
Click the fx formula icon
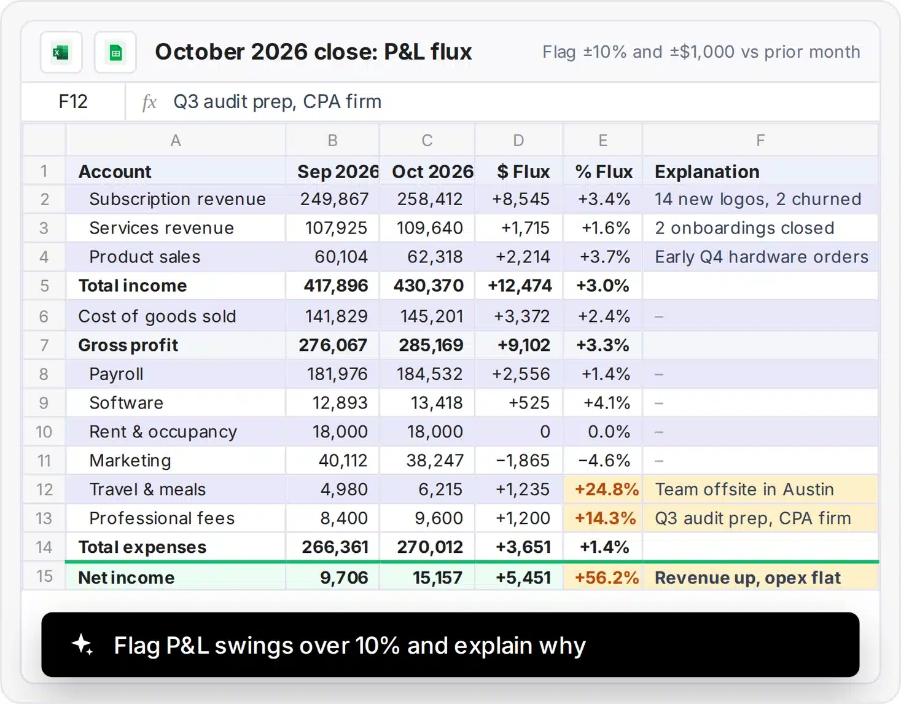tap(149, 102)
